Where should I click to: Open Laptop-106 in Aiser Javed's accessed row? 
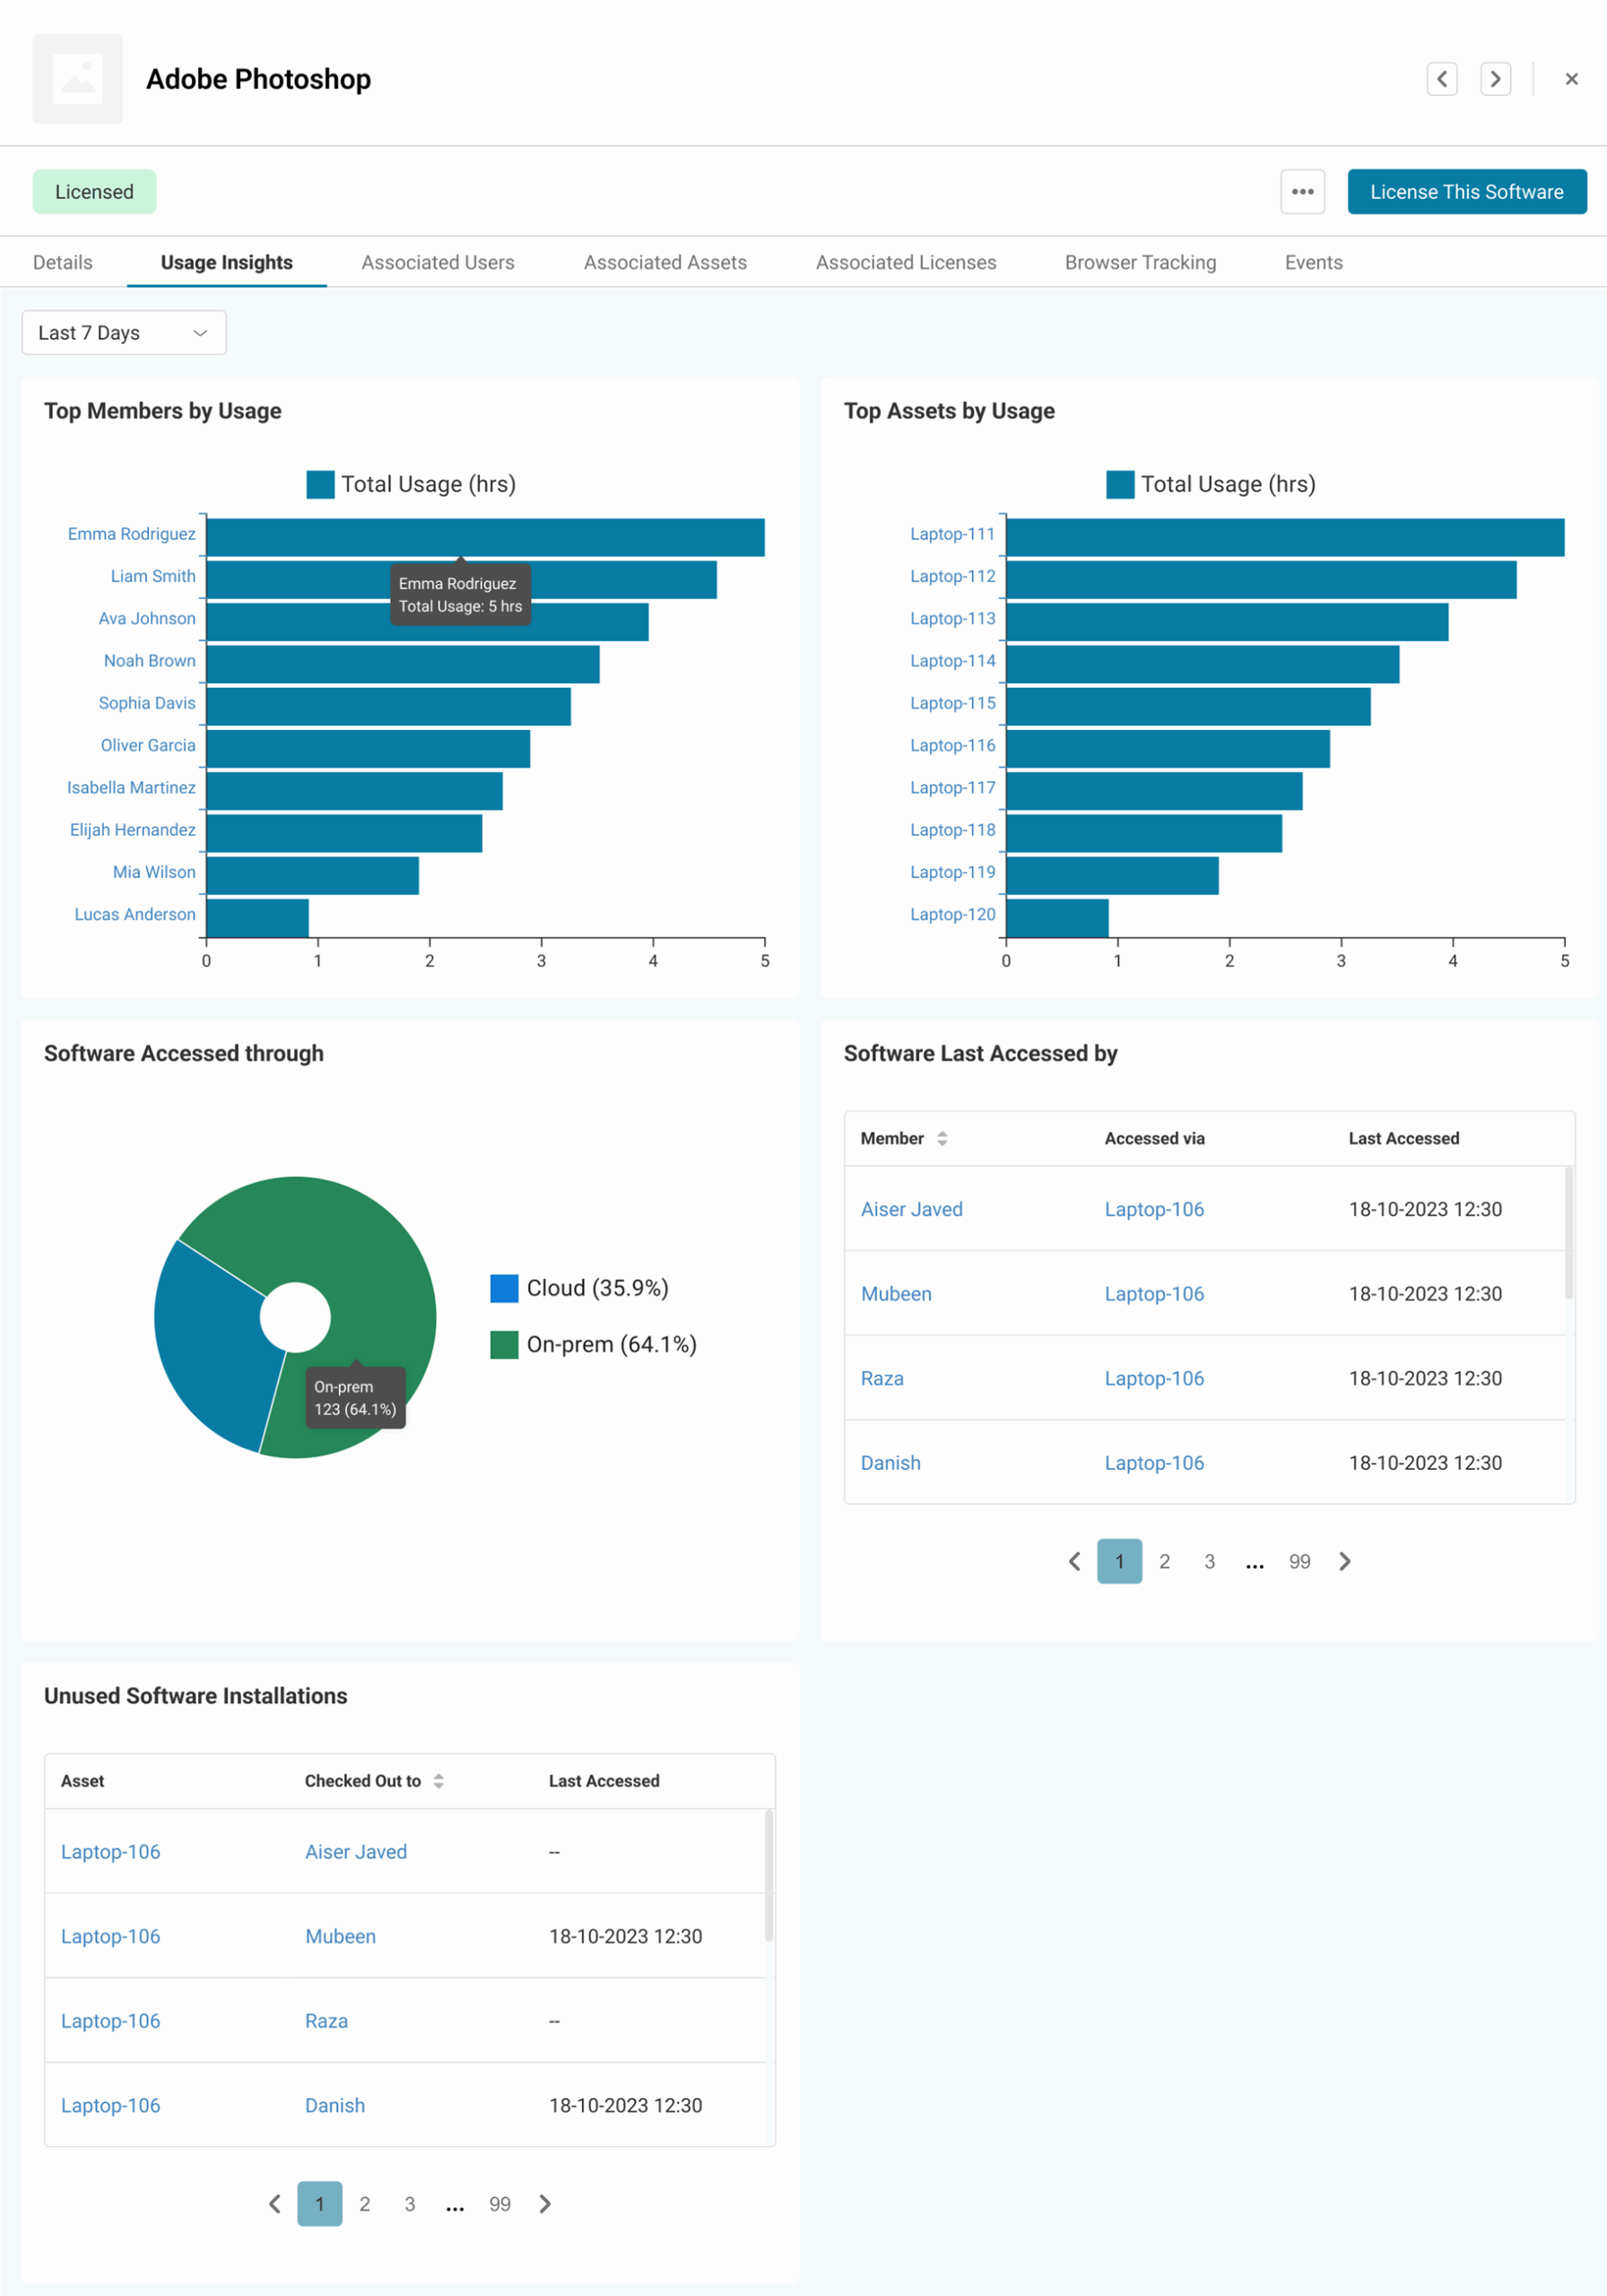(x=1154, y=1209)
